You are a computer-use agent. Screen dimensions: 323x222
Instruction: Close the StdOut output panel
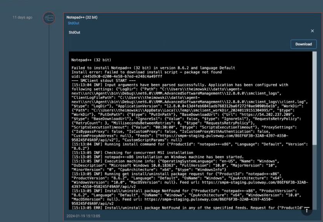click(312, 31)
